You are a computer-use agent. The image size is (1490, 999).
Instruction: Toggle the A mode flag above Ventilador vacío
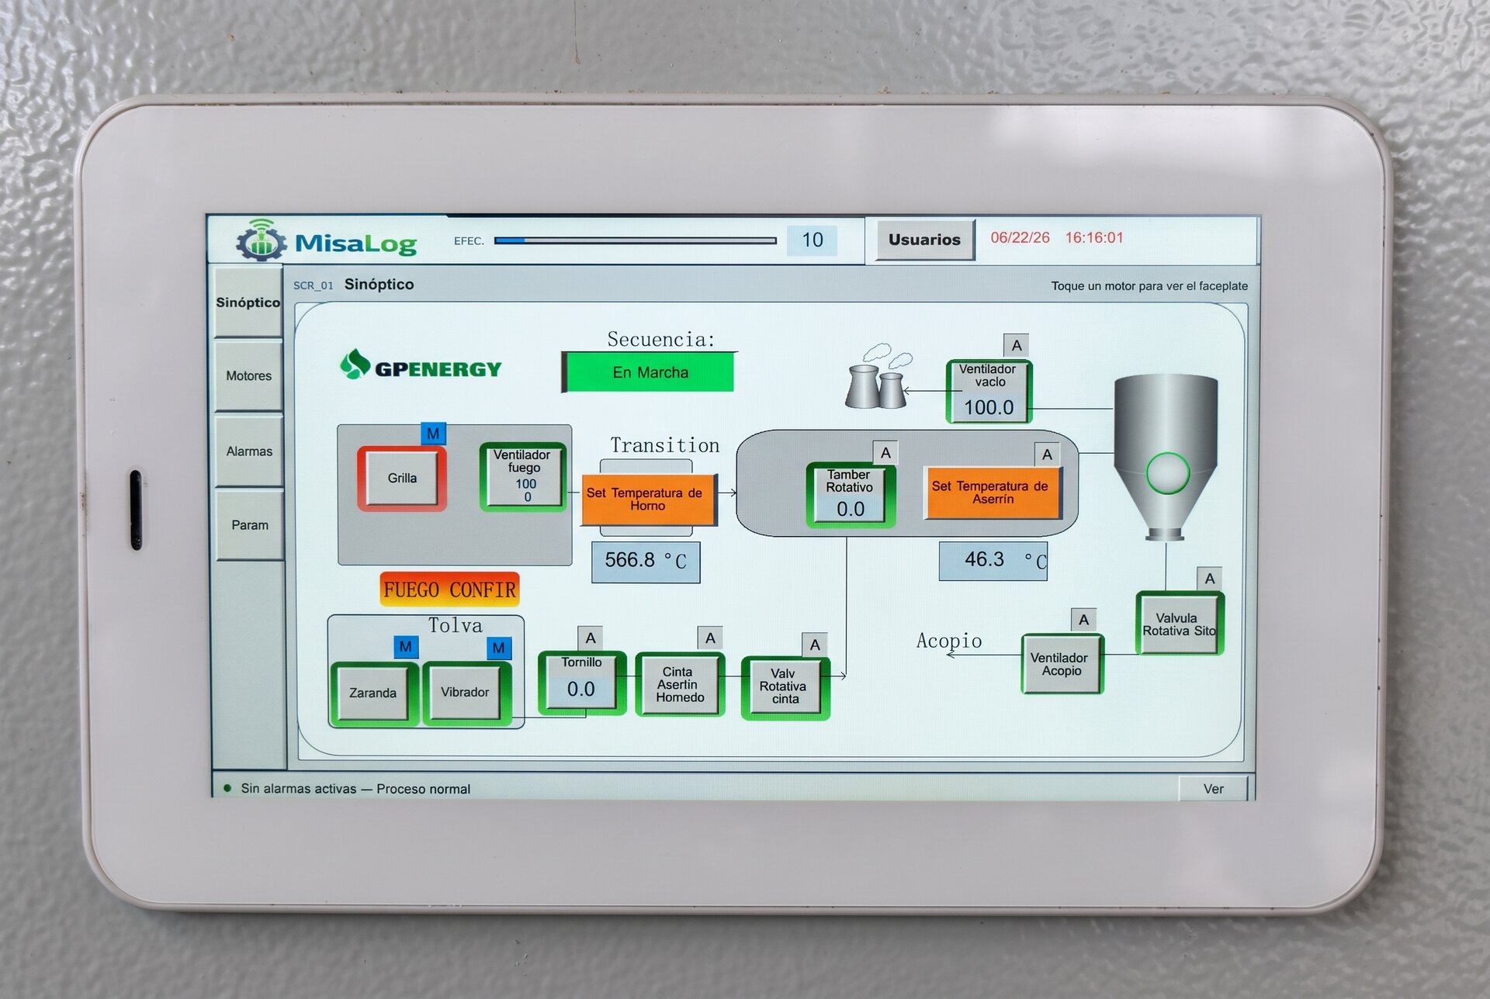tap(1017, 345)
